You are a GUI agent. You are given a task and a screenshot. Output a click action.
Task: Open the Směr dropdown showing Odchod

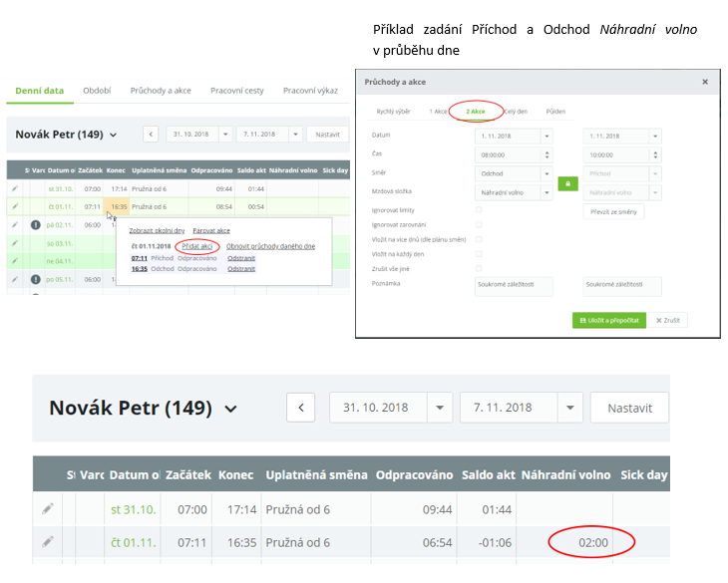pyautogui.click(x=546, y=172)
